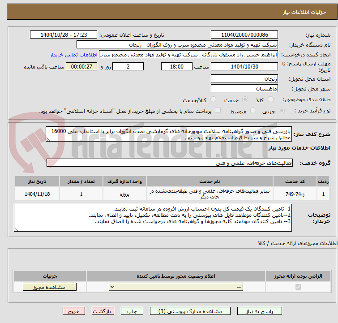Click the buyer notes text area
This screenshot has width=338, height=323.
click(153, 218)
